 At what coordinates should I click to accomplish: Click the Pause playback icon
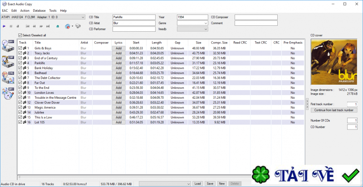pyautogui.click(x=10, y=26)
